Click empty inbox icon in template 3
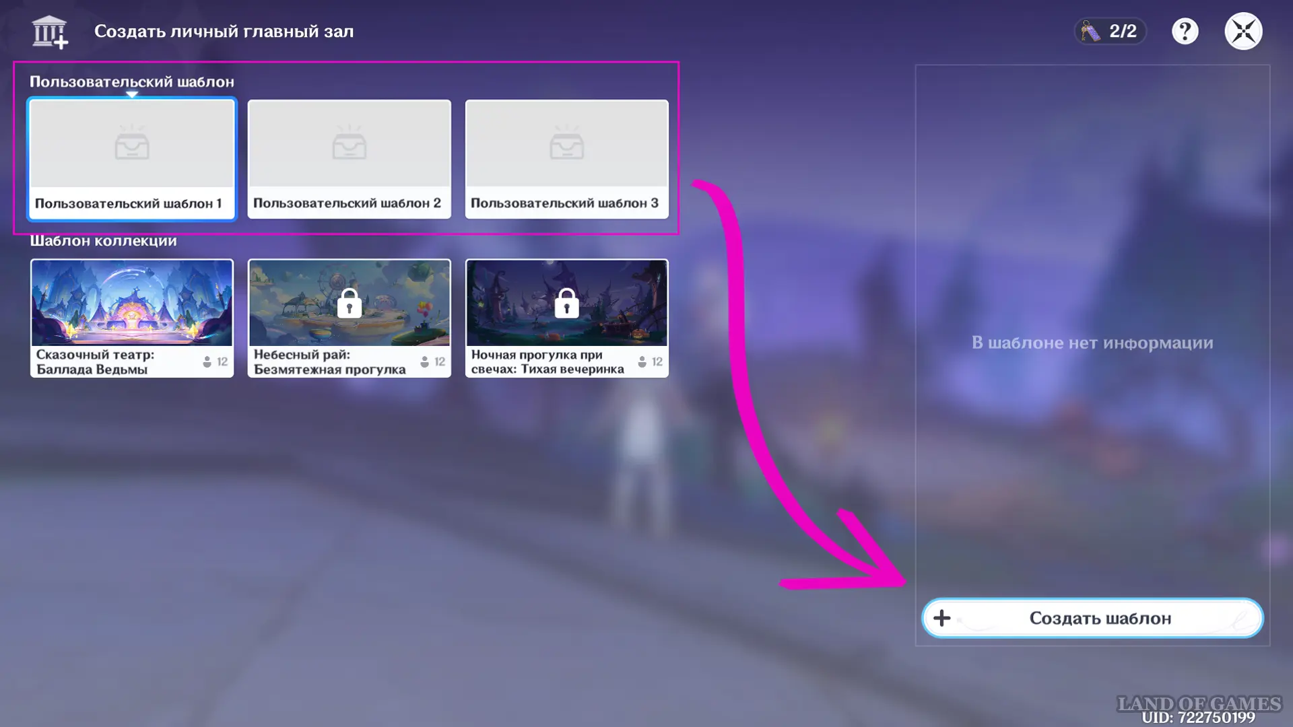Screen dimensions: 1293x727 point(566,142)
